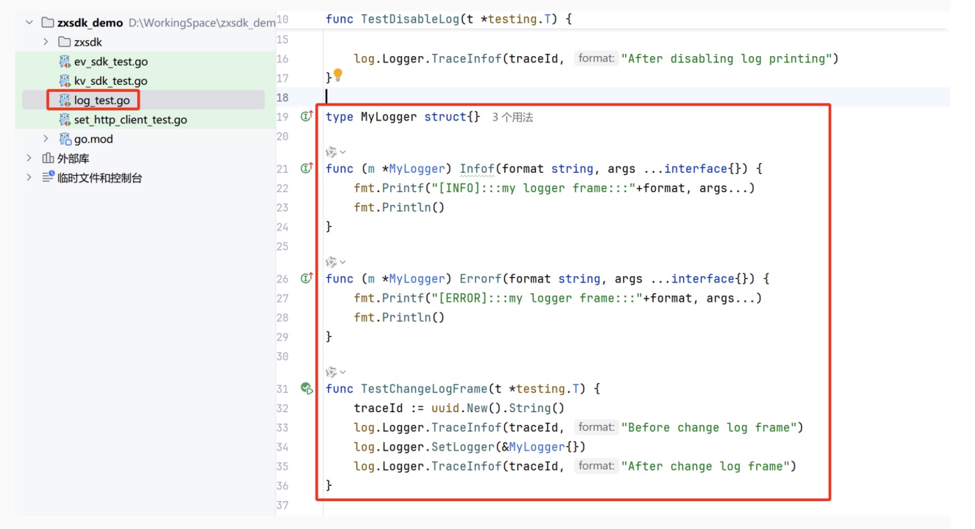Click the gutter marker beside the Errorf method
The image size is (975, 529).
pyautogui.click(x=306, y=279)
